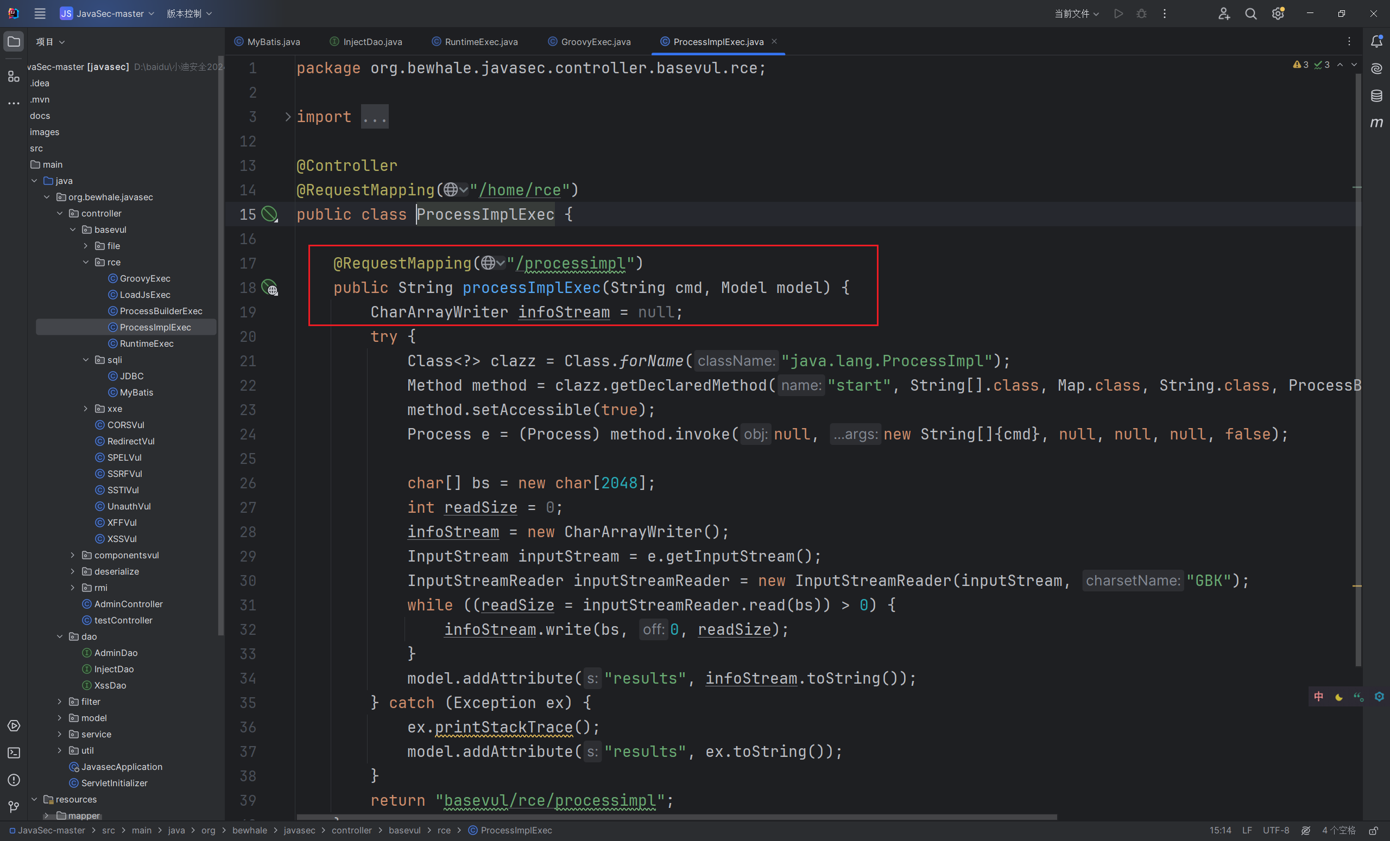Open the Problems tool window icon
Image resolution: width=1390 pixels, height=841 pixels.
point(14,780)
